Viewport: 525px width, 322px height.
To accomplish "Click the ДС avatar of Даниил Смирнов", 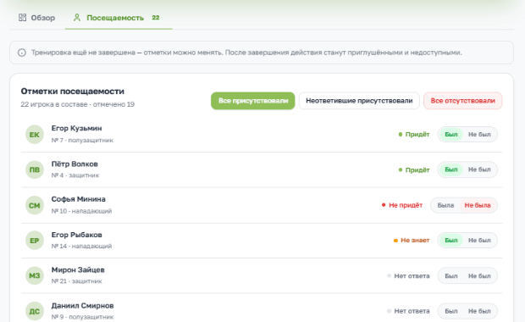I will click(35, 311).
